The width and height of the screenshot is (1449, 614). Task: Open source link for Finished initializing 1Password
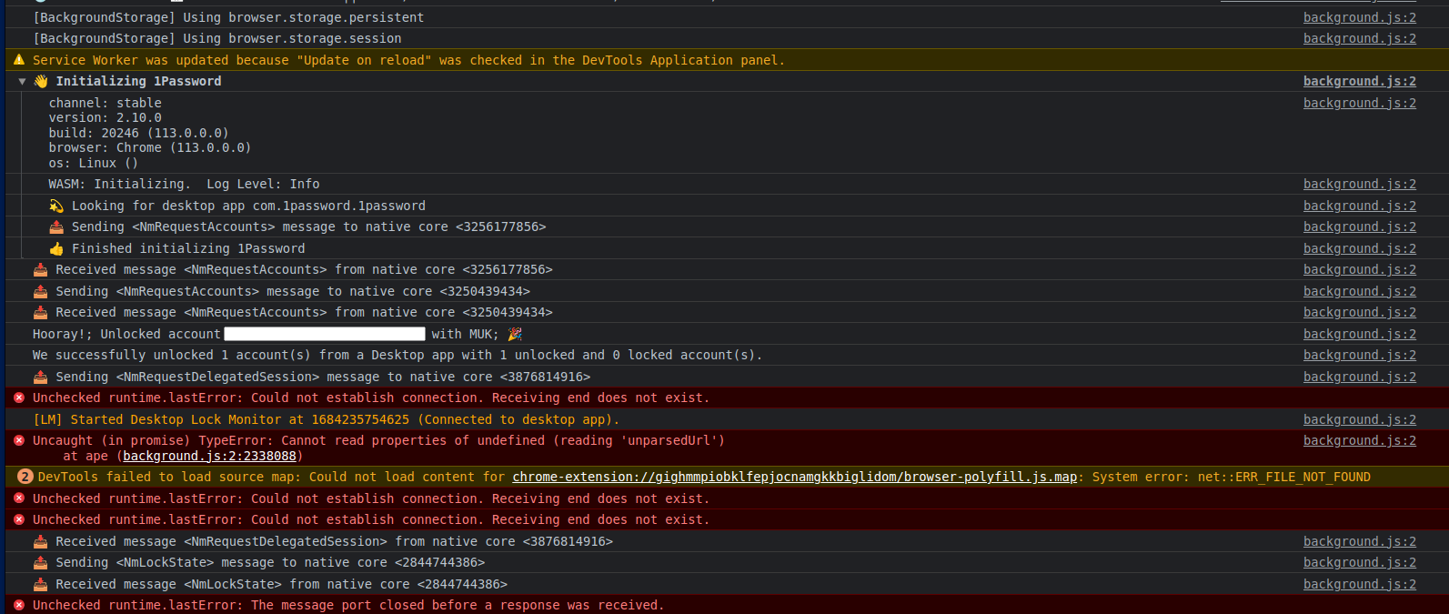click(1359, 248)
